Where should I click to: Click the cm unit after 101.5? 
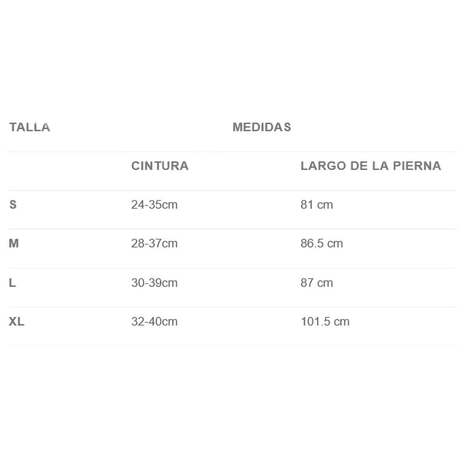[343, 322]
